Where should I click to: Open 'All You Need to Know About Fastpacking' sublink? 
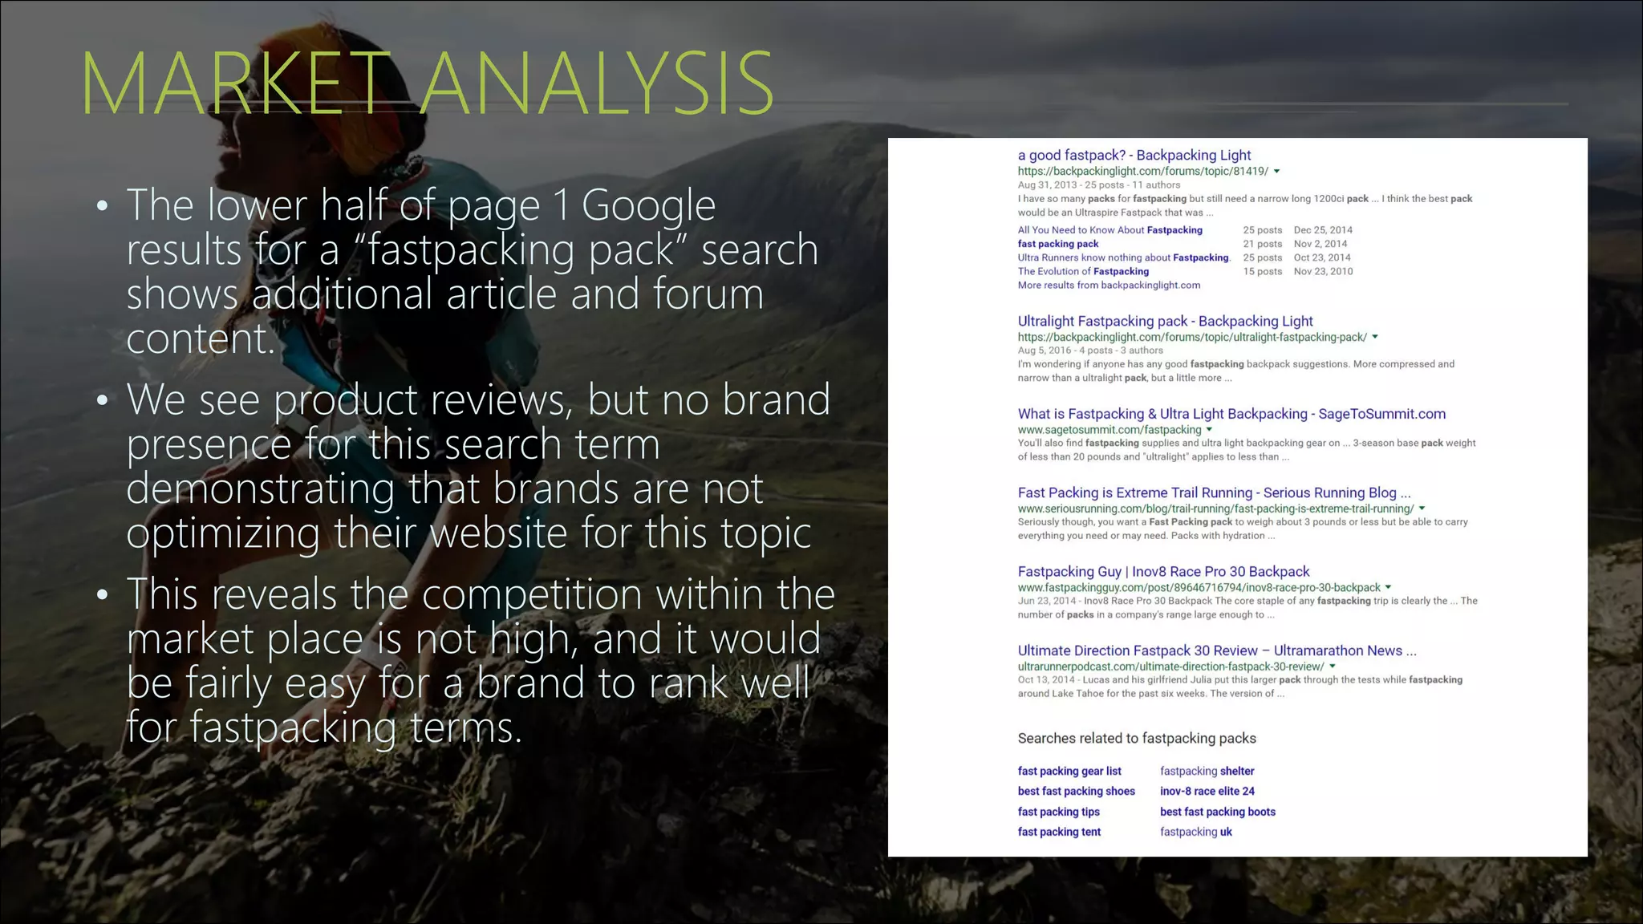[x=1110, y=230]
